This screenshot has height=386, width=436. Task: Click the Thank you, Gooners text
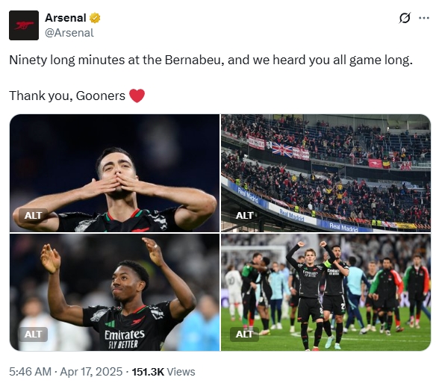click(67, 96)
